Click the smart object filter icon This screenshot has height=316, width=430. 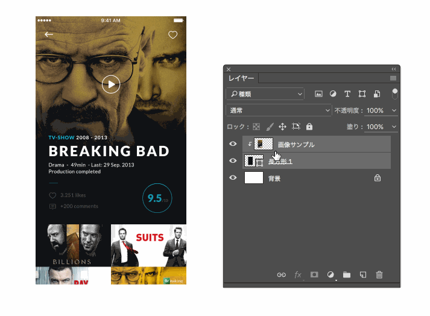pos(377,94)
